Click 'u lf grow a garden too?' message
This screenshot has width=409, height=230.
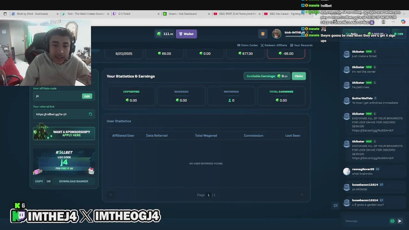coord(368,205)
